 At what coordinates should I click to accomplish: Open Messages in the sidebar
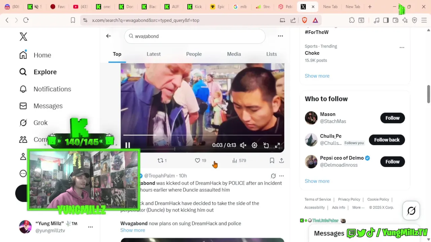click(41, 106)
